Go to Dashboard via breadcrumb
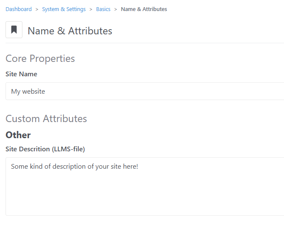This screenshot has height=242, width=284. pyautogui.click(x=19, y=9)
